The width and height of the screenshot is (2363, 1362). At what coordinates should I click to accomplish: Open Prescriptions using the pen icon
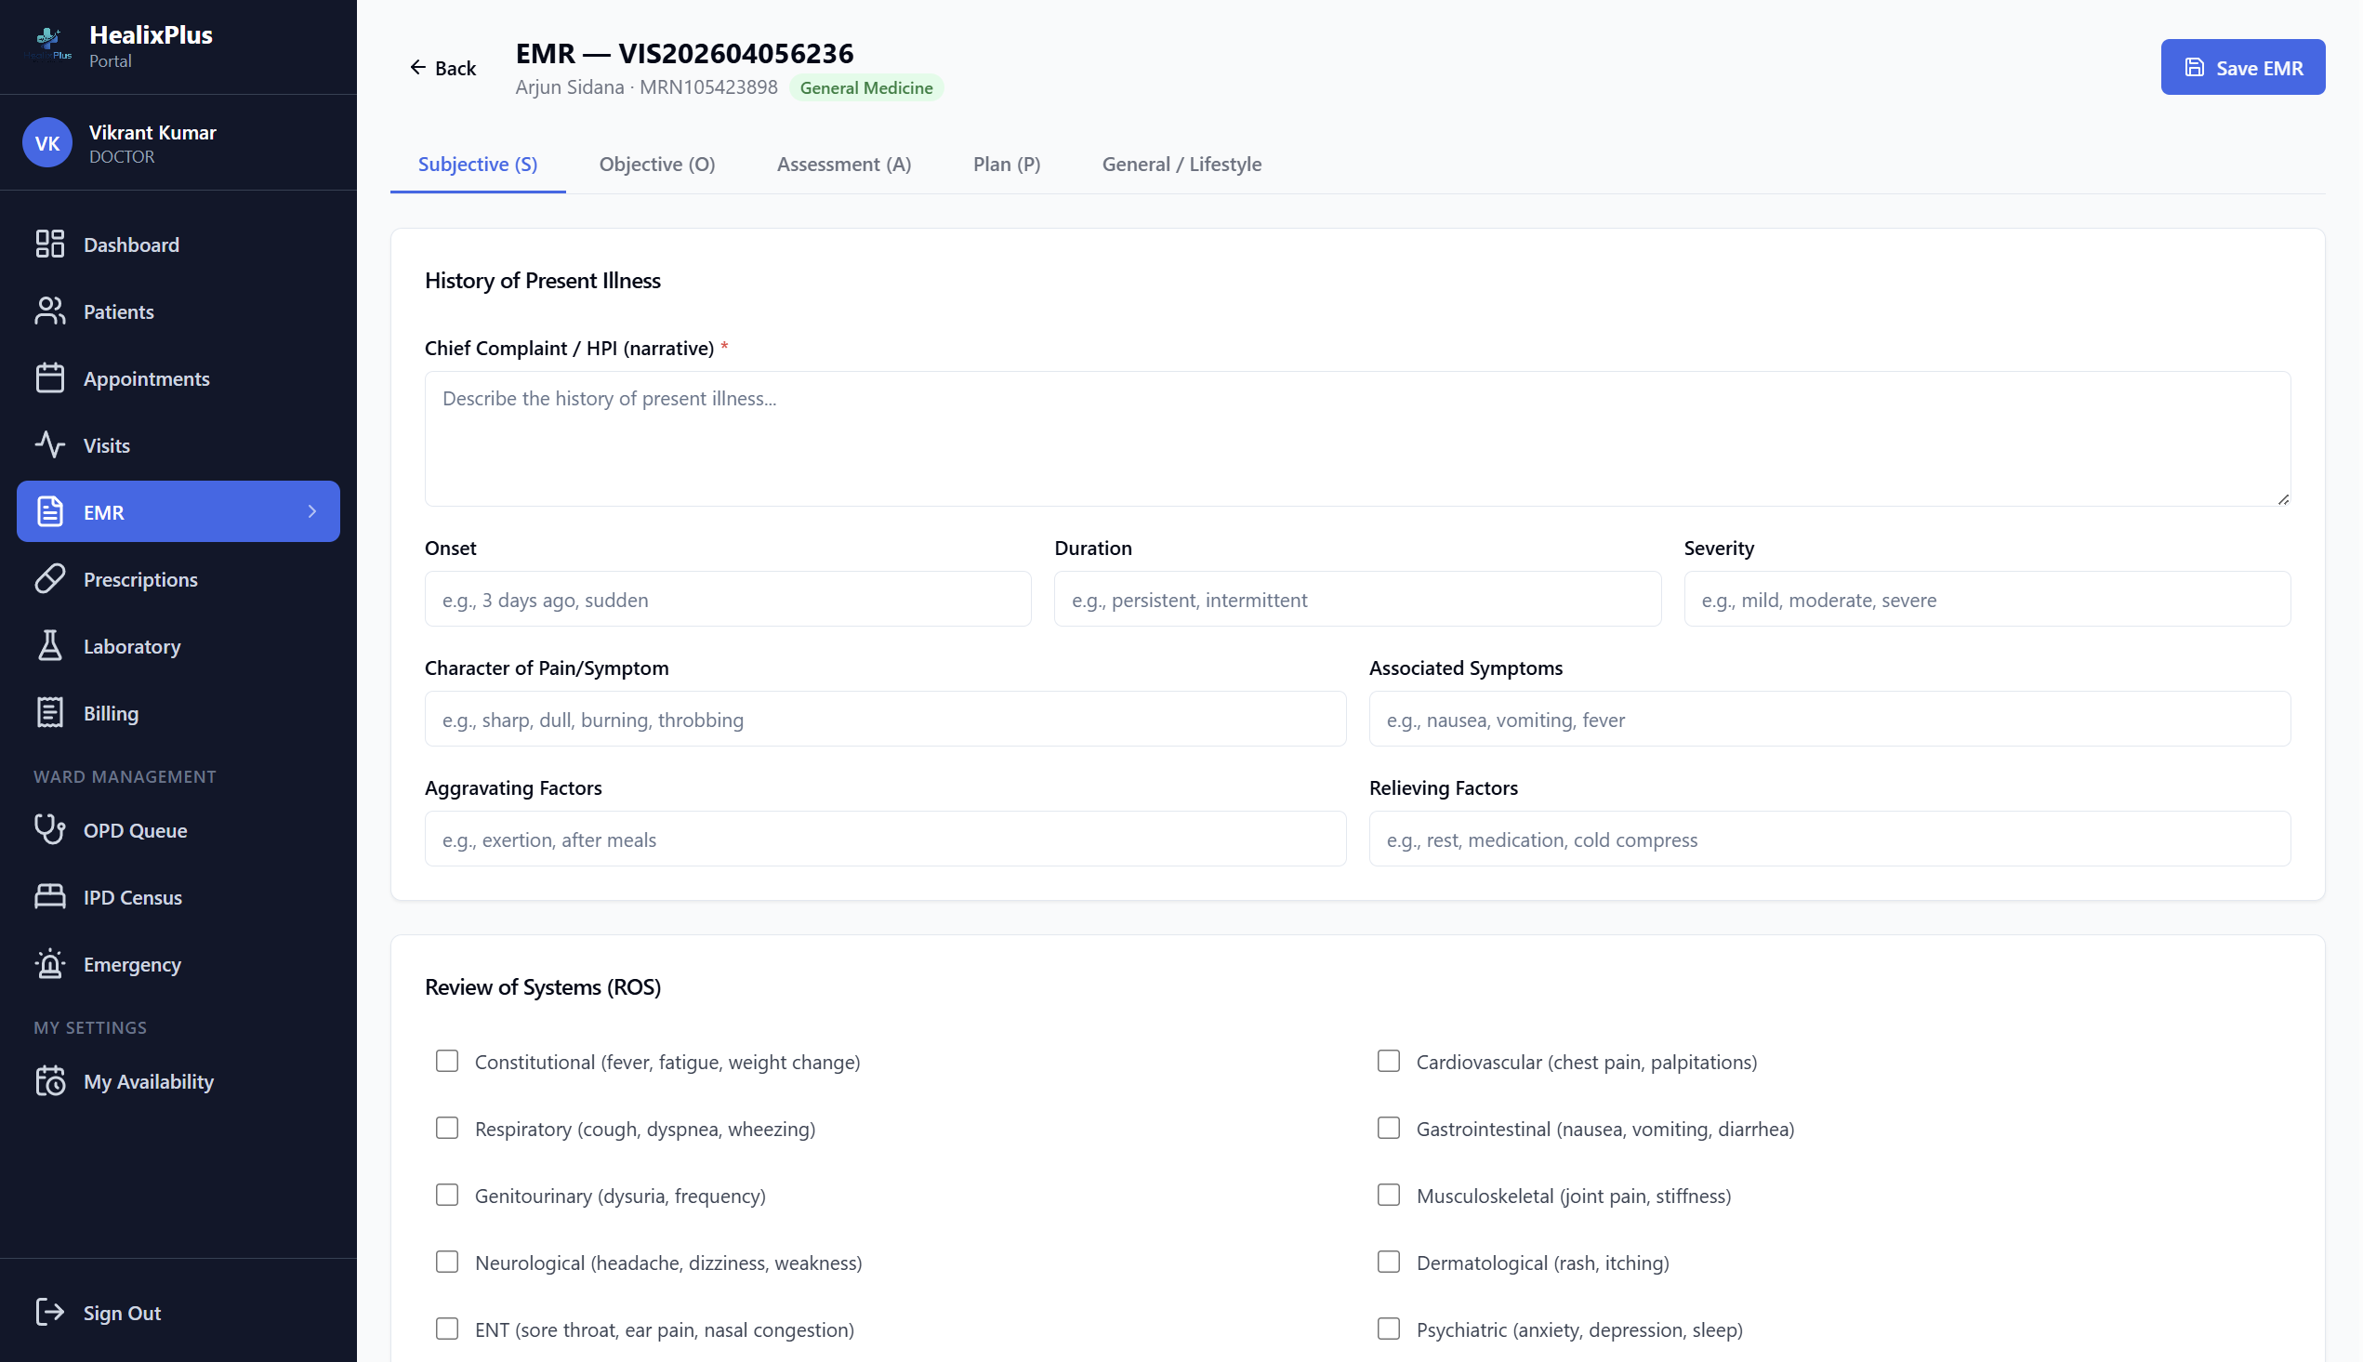click(49, 579)
